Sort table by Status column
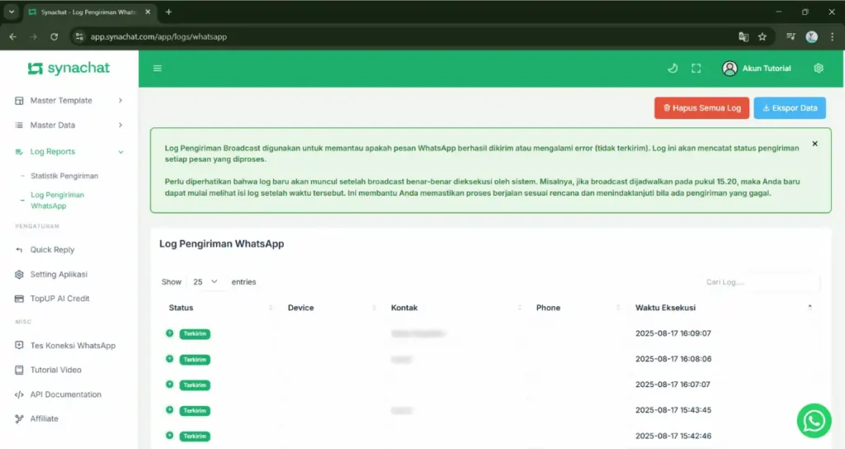845x449 pixels. coord(220,308)
